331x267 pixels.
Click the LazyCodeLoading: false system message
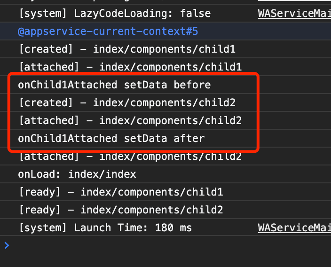pyautogui.click(x=115, y=14)
